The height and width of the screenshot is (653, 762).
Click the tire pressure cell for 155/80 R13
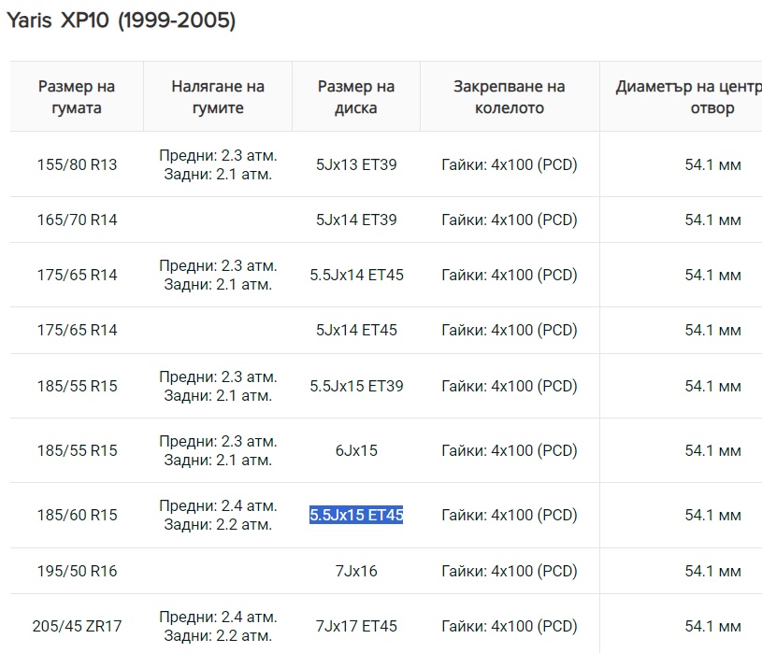click(218, 164)
